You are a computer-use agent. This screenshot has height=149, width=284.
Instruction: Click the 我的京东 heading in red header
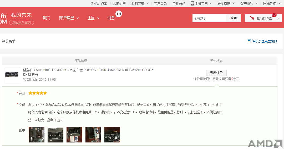21,15
